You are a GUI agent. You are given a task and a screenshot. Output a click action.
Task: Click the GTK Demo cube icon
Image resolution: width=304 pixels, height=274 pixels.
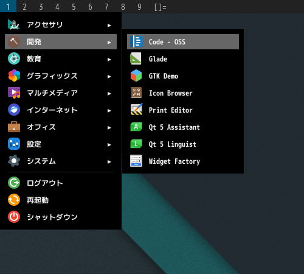click(136, 76)
